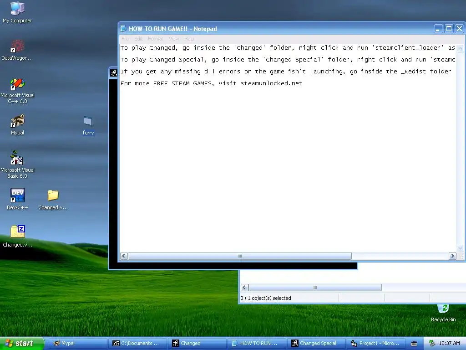Click line starting 'If you get any missing dll'
Viewport: 466px width, 350px height.
286,72
